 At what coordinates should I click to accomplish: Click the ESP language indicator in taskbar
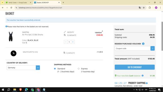(146, 90)
